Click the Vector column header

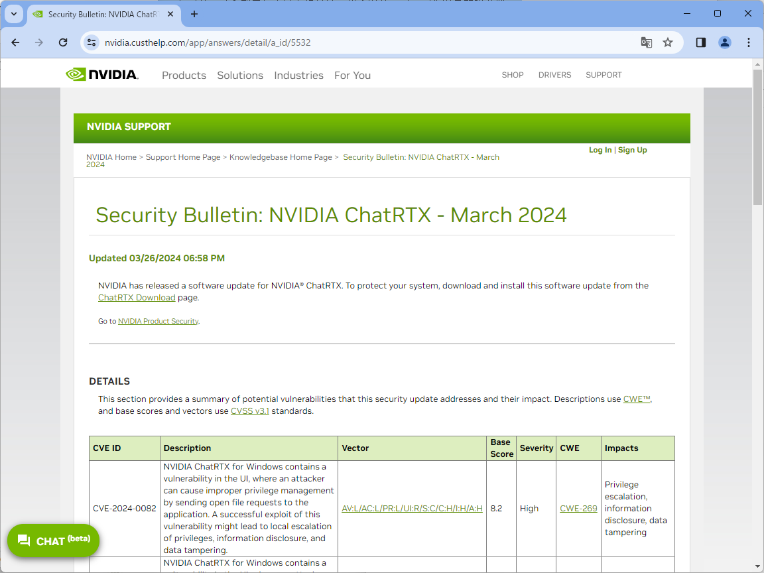point(412,448)
